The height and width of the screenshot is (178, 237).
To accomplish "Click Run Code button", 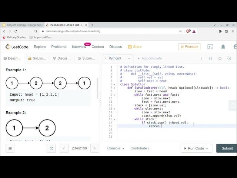I will (196, 148).
